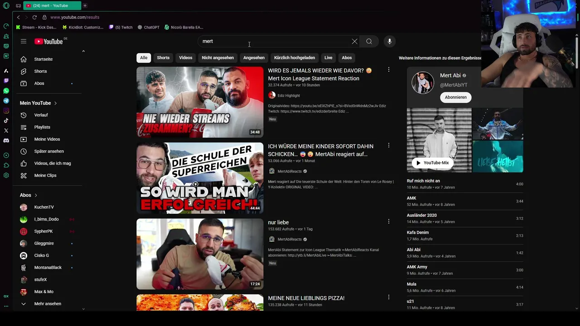Start voice search with the microphone icon
This screenshot has width=580, height=326.
389,41
